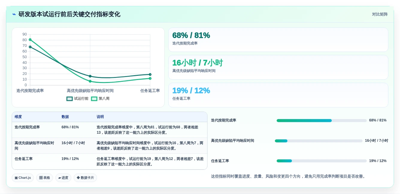Click the 试运行前 point at 任务返工率

coord(150,74)
